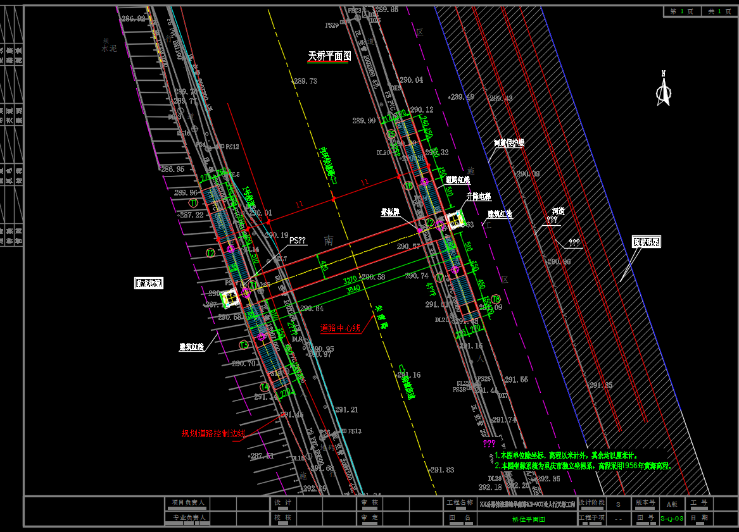This screenshot has height=532, width=739.
Task: Select the 桥位平面图 title block cell
Action: 527,518
